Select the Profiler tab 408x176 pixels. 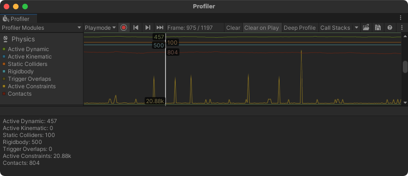pos(19,19)
